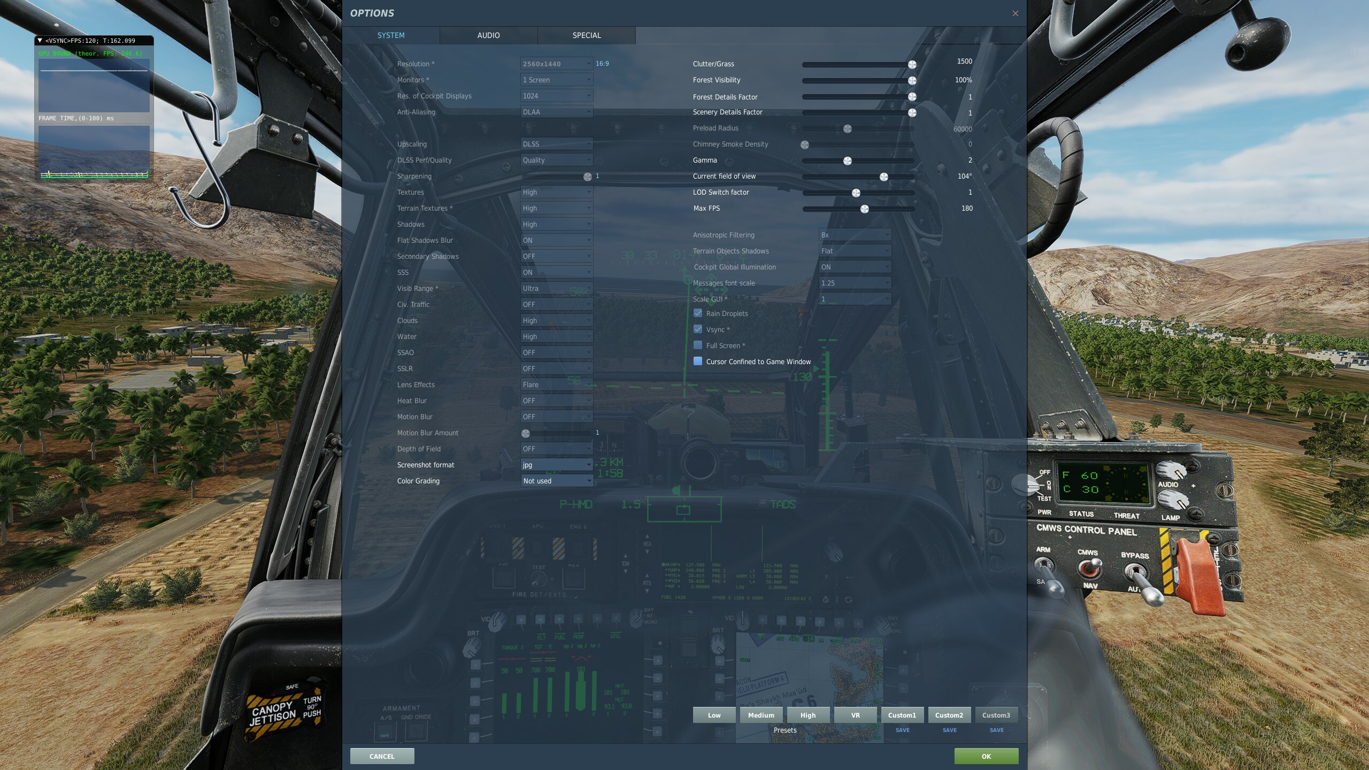Open the Monitors dropdown
The height and width of the screenshot is (770, 1369).
(x=557, y=80)
